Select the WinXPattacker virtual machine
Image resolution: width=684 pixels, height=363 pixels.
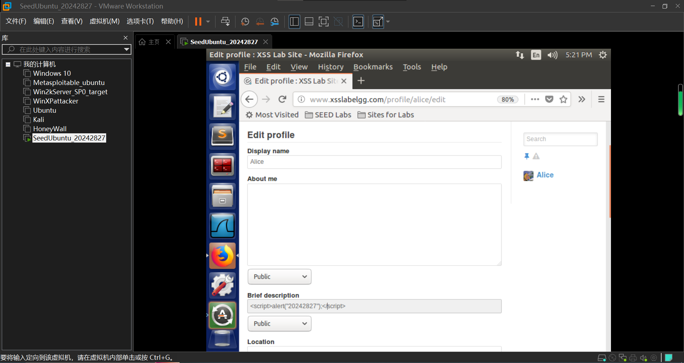(x=56, y=101)
